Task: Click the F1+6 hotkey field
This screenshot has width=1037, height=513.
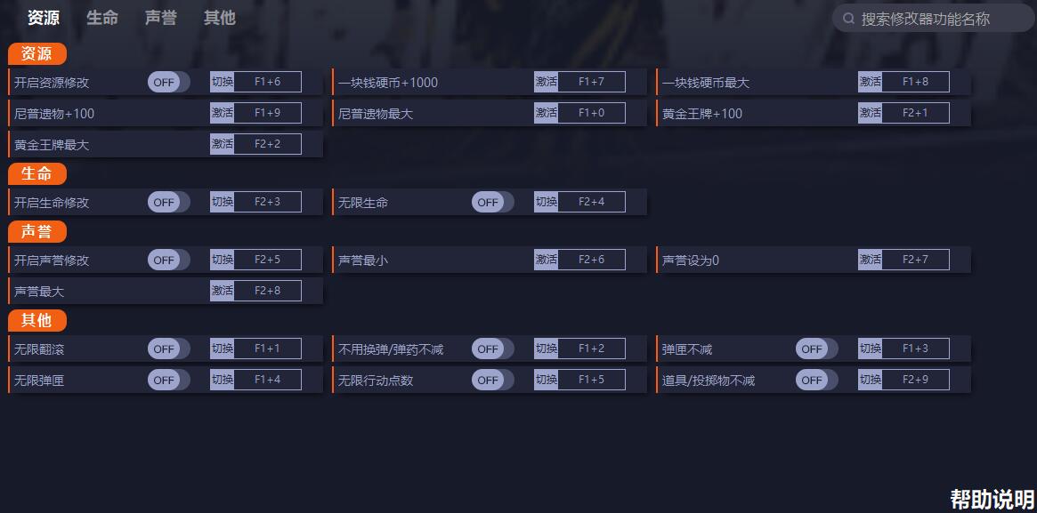Action: pos(267,83)
